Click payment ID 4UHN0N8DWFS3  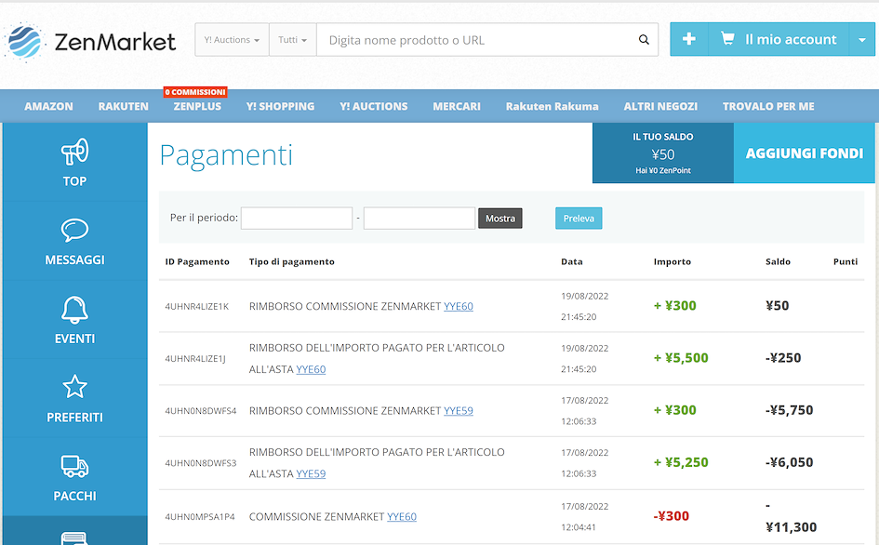(x=201, y=463)
